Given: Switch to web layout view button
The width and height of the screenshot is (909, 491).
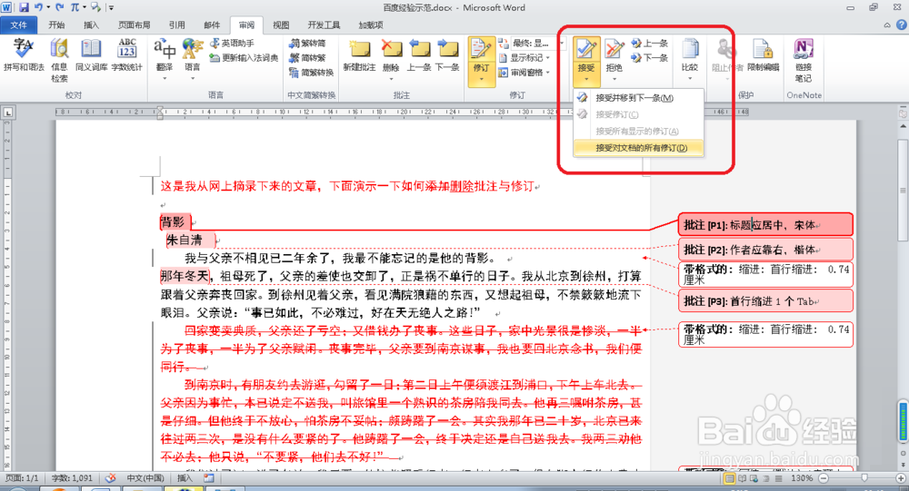Looking at the screenshot, I should [754, 479].
